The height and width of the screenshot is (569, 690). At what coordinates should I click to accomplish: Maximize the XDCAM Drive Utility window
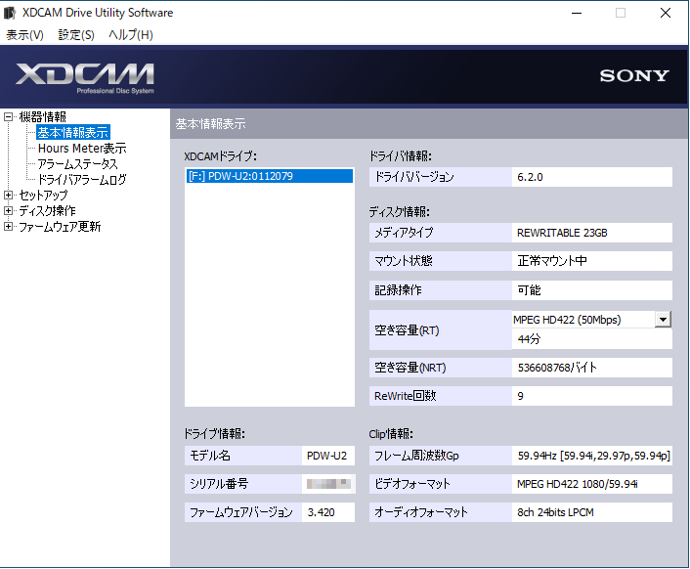(620, 13)
